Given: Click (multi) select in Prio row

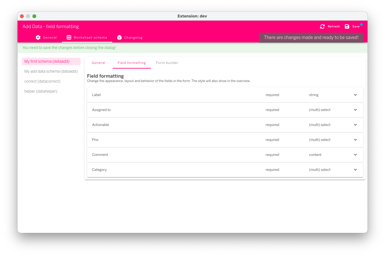Looking at the screenshot, I should 320,140.
